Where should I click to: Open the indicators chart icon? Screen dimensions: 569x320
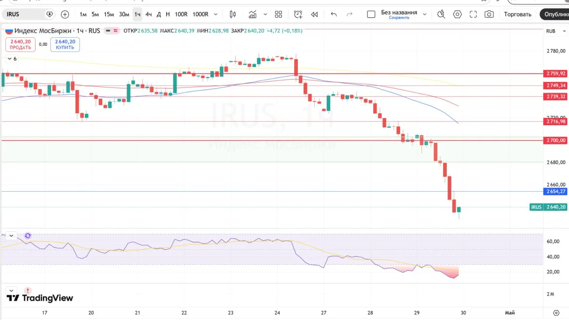(252, 14)
